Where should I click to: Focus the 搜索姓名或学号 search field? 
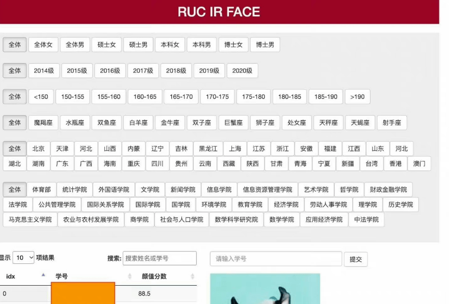160,258
